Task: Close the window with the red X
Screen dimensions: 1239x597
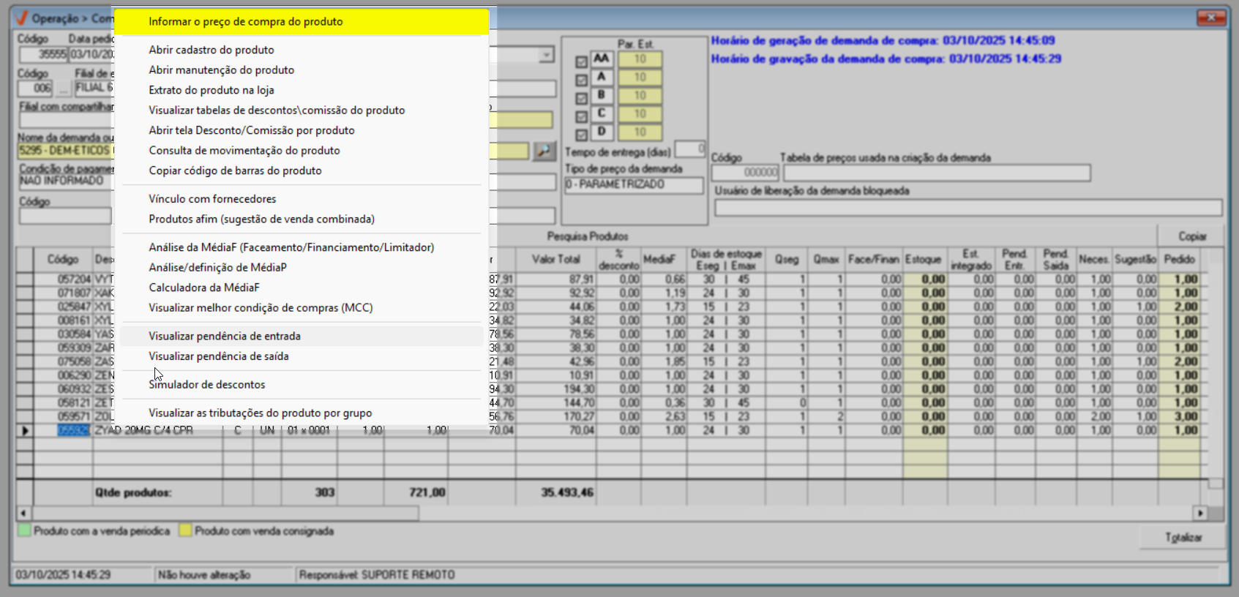Action: coord(1212,18)
